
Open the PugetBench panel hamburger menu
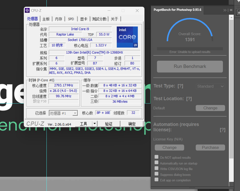[231, 10]
